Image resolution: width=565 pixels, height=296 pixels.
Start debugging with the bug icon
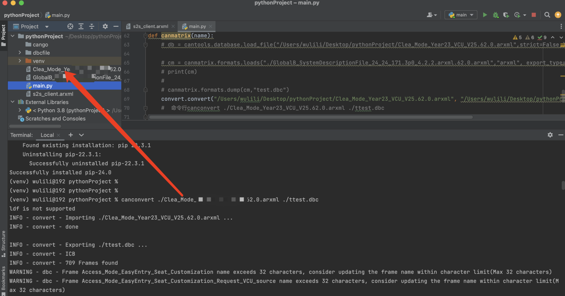click(495, 15)
